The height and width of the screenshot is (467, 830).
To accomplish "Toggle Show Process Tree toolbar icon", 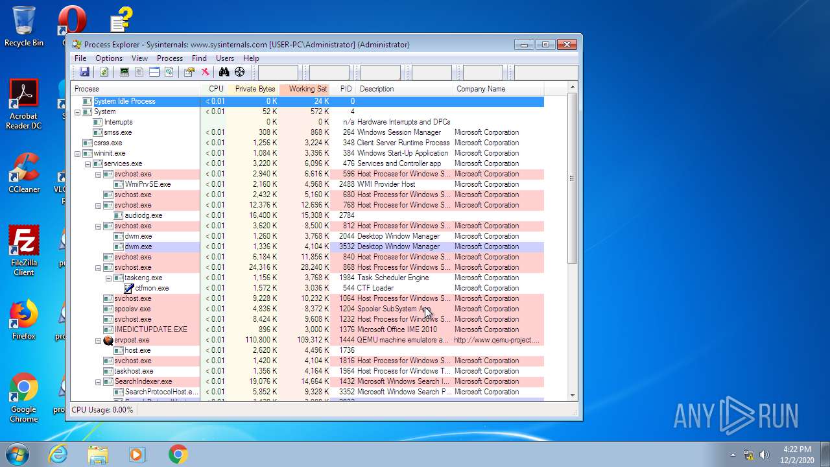I will coord(139,72).
